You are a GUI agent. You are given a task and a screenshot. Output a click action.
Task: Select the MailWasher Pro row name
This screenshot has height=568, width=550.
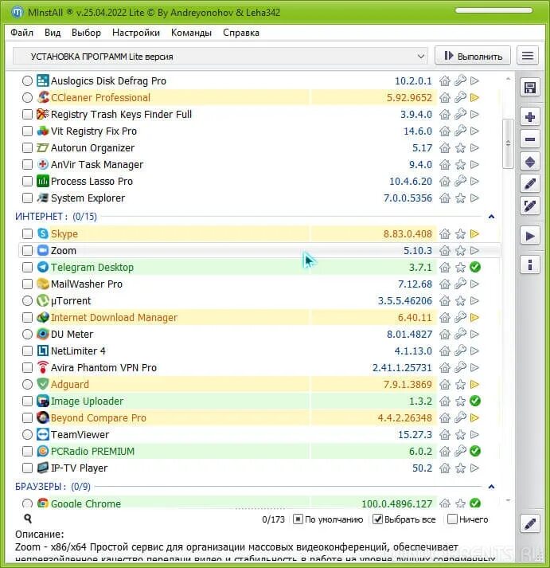point(87,284)
